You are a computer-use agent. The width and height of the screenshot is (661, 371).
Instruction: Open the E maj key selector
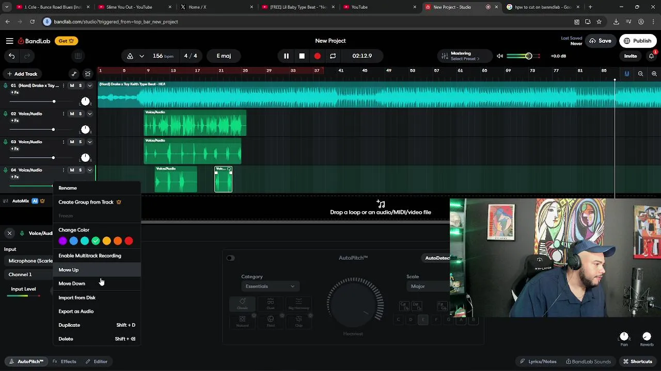click(224, 56)
